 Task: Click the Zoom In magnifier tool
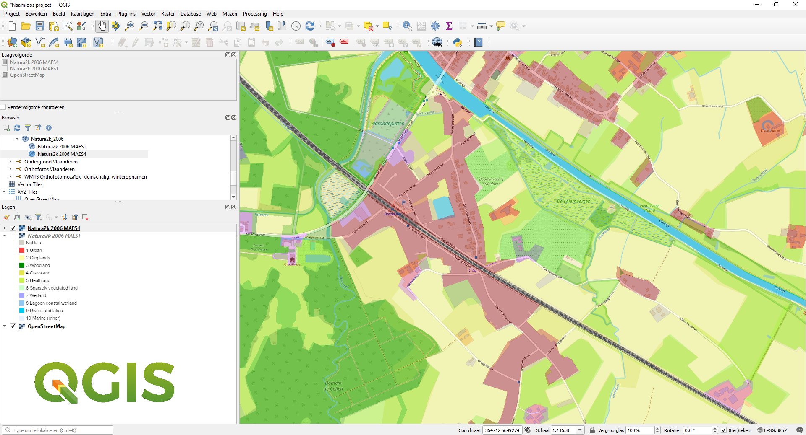click(x=130, y=26)
